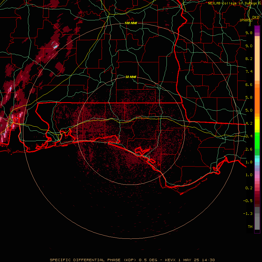The image size is (262, 262).
Task: Click the -0.5 legend value
Action: pyautogui.click(x=248, y=201)
